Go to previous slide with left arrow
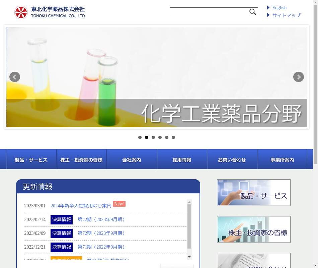Screen dimensions: 318x268 (x=15, y=77)
